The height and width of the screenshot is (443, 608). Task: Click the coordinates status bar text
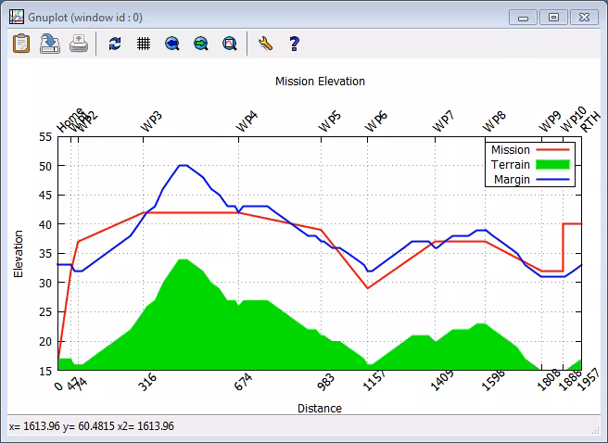click(89, 425)
